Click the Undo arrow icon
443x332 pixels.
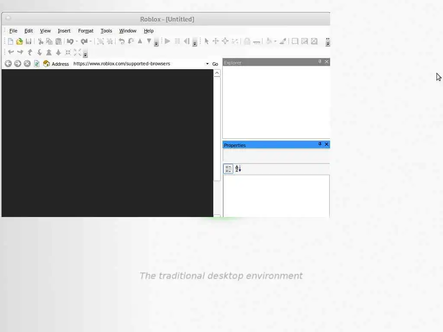point(70,41)
